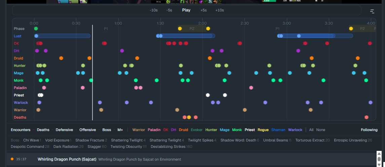The height and width of the screenshot is (167, 385).
Task: Toggle the Warlock class filter
Action: coord(295,130)
